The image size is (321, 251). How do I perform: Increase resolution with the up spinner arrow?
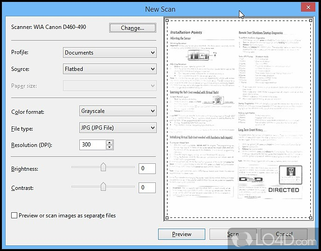[x=110, y=142]
